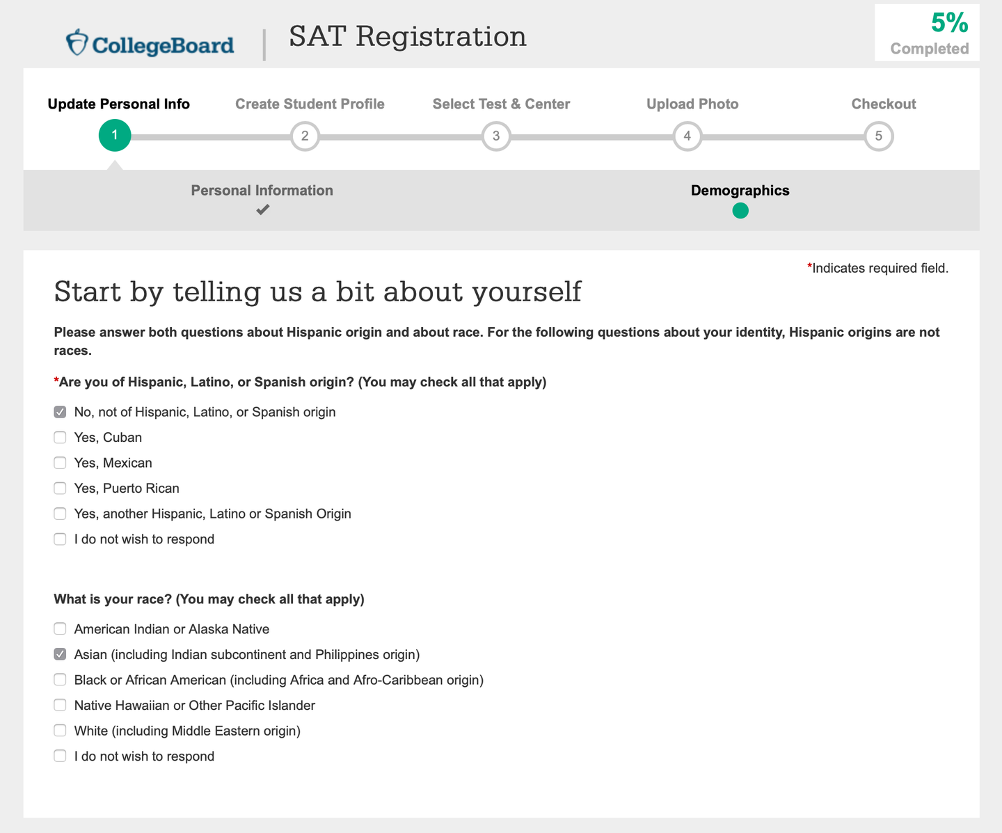Uncheck the Asian race checkbox
Screen dimensions: 1002x833
61,655
